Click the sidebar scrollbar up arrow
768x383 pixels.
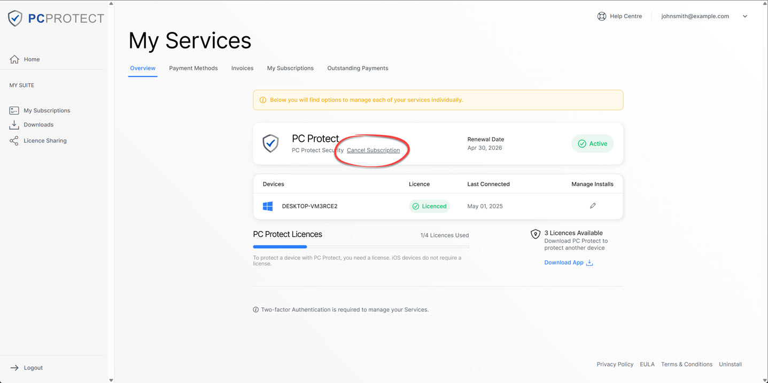pyautogui.click(x=111, y=3)
